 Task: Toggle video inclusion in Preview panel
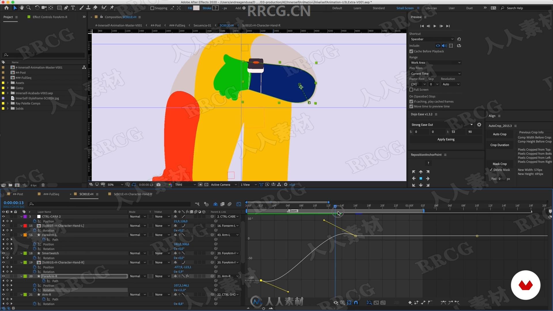click(x=438, y=45)
